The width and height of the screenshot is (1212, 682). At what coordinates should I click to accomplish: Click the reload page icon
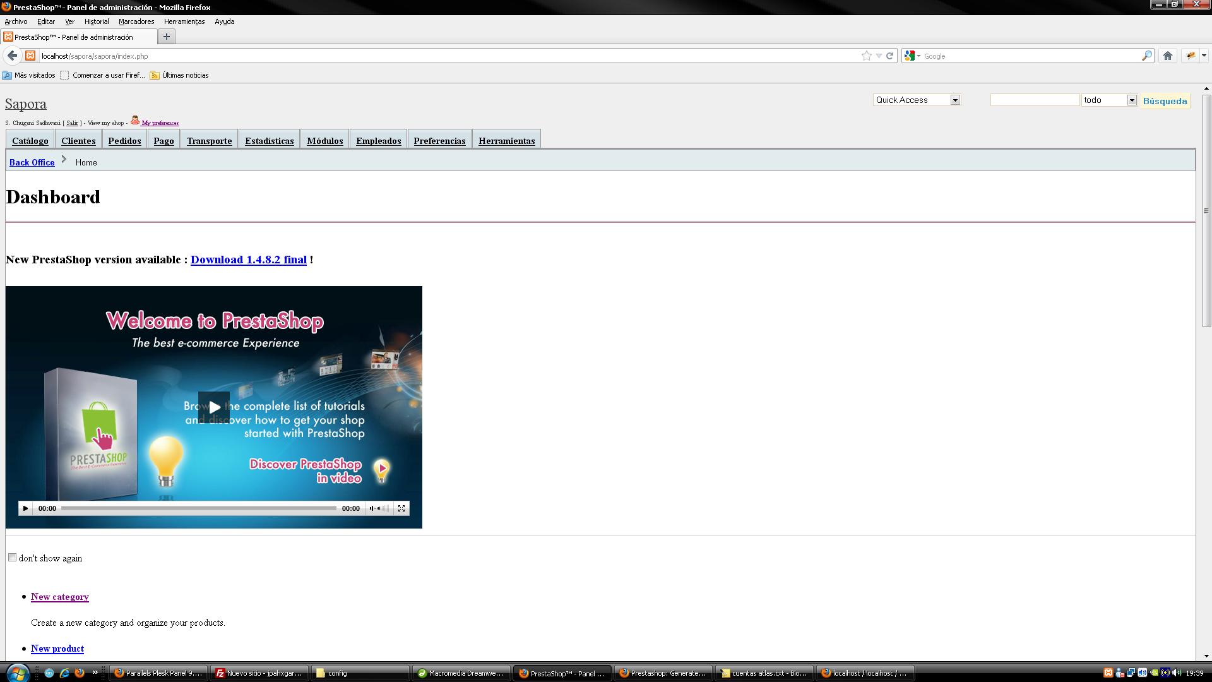[889, 56]
